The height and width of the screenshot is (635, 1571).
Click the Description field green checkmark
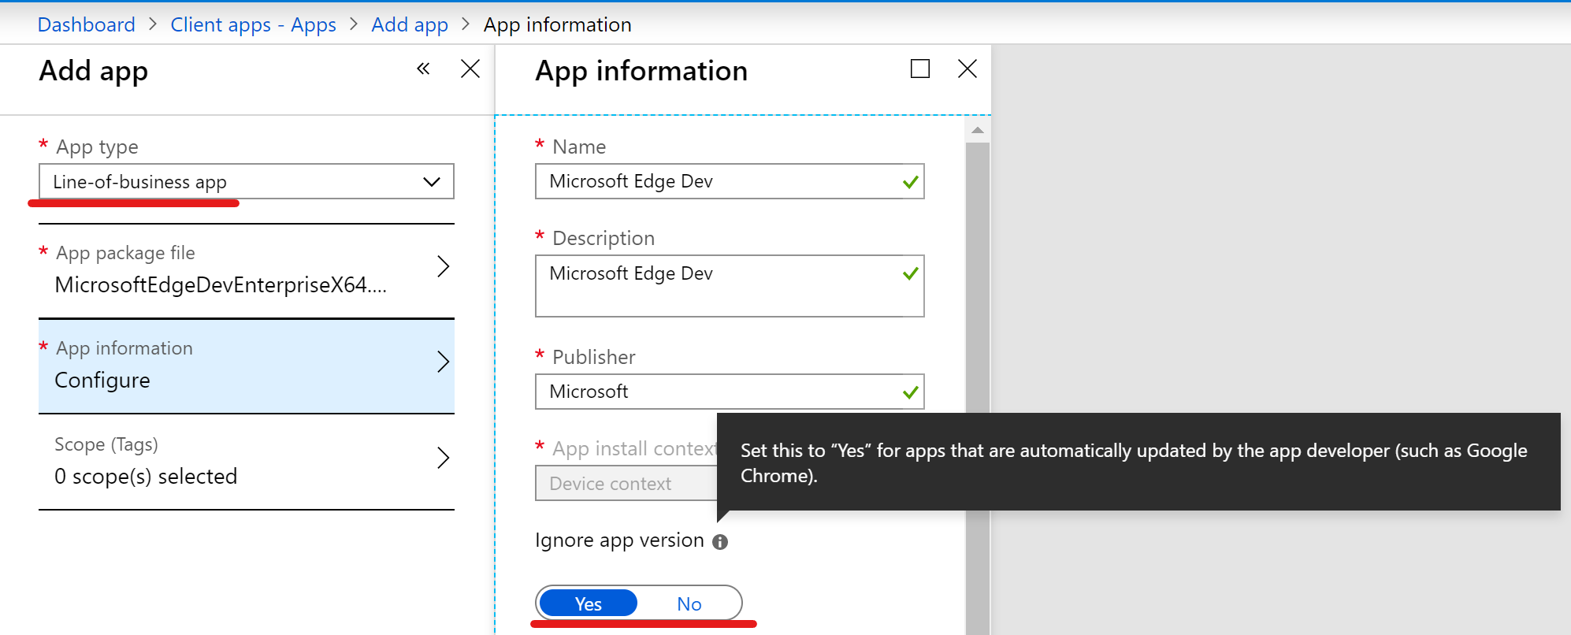[911, 273]
